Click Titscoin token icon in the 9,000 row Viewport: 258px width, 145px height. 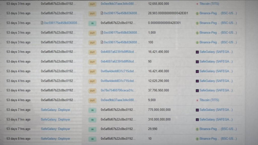(x=197, y=100)
